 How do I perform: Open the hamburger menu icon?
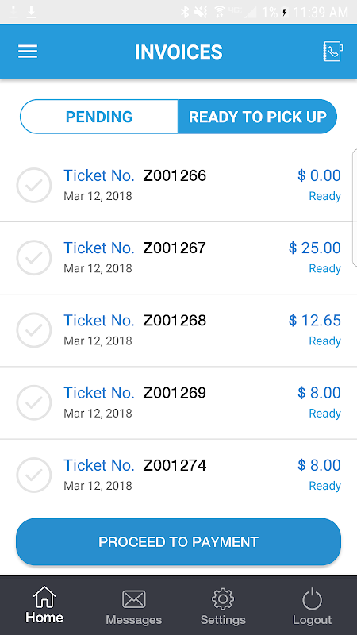(28, 52)
